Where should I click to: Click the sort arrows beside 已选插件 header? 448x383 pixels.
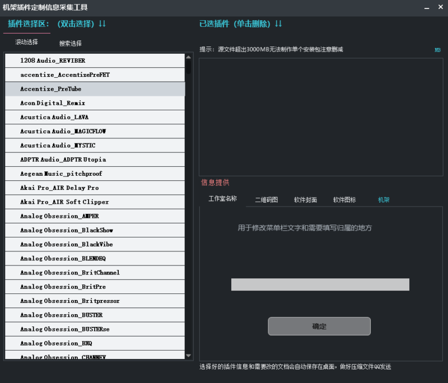click(278, 24)
